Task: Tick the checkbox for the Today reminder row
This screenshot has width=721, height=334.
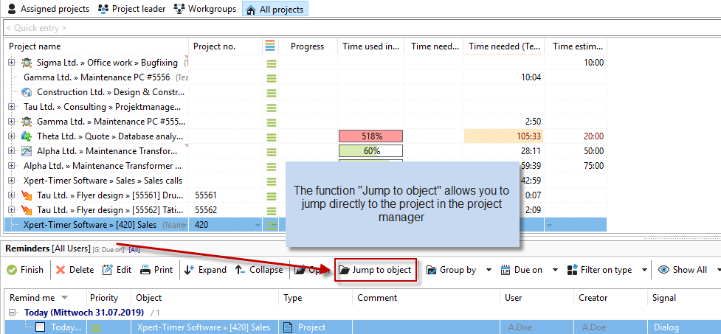Action: pos(41,327)
